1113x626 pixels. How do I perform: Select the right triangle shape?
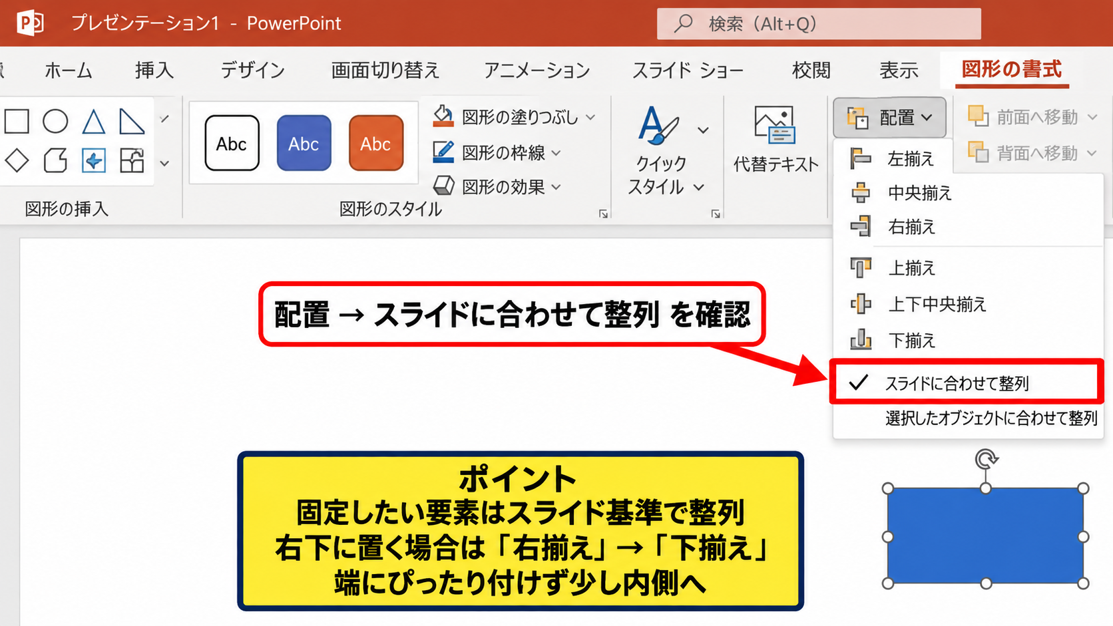tap(131, 121)
